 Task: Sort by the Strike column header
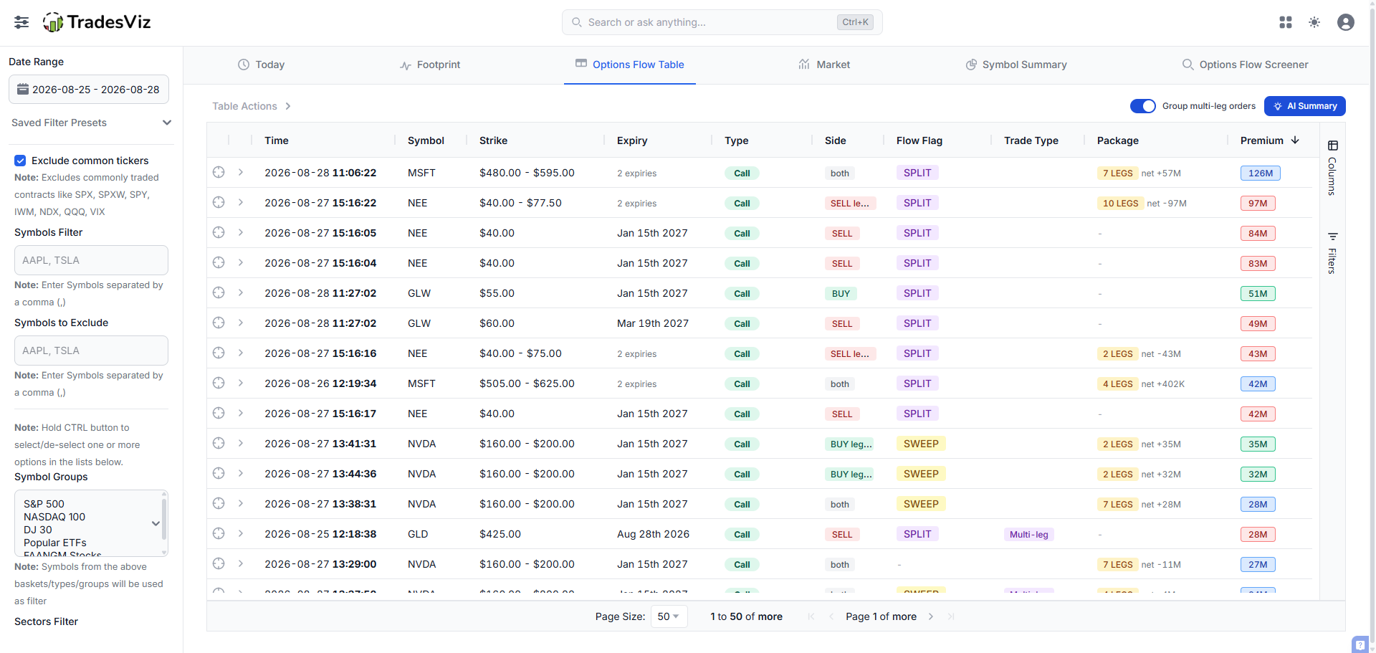click(x=493, y=140)
